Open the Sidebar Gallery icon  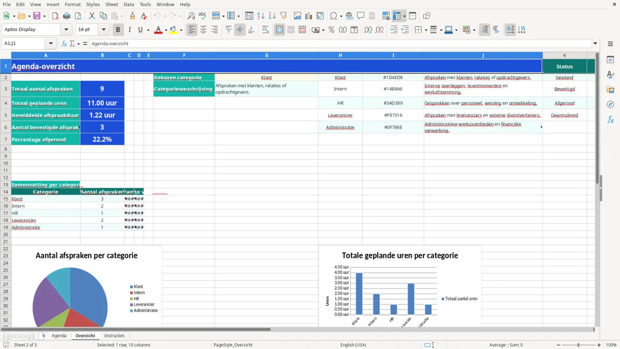[x=610, y=89]
